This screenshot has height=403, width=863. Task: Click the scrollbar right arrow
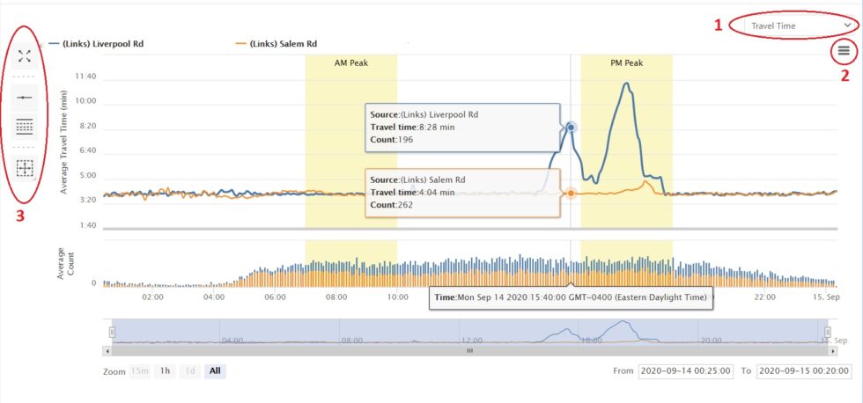point(832,351)
